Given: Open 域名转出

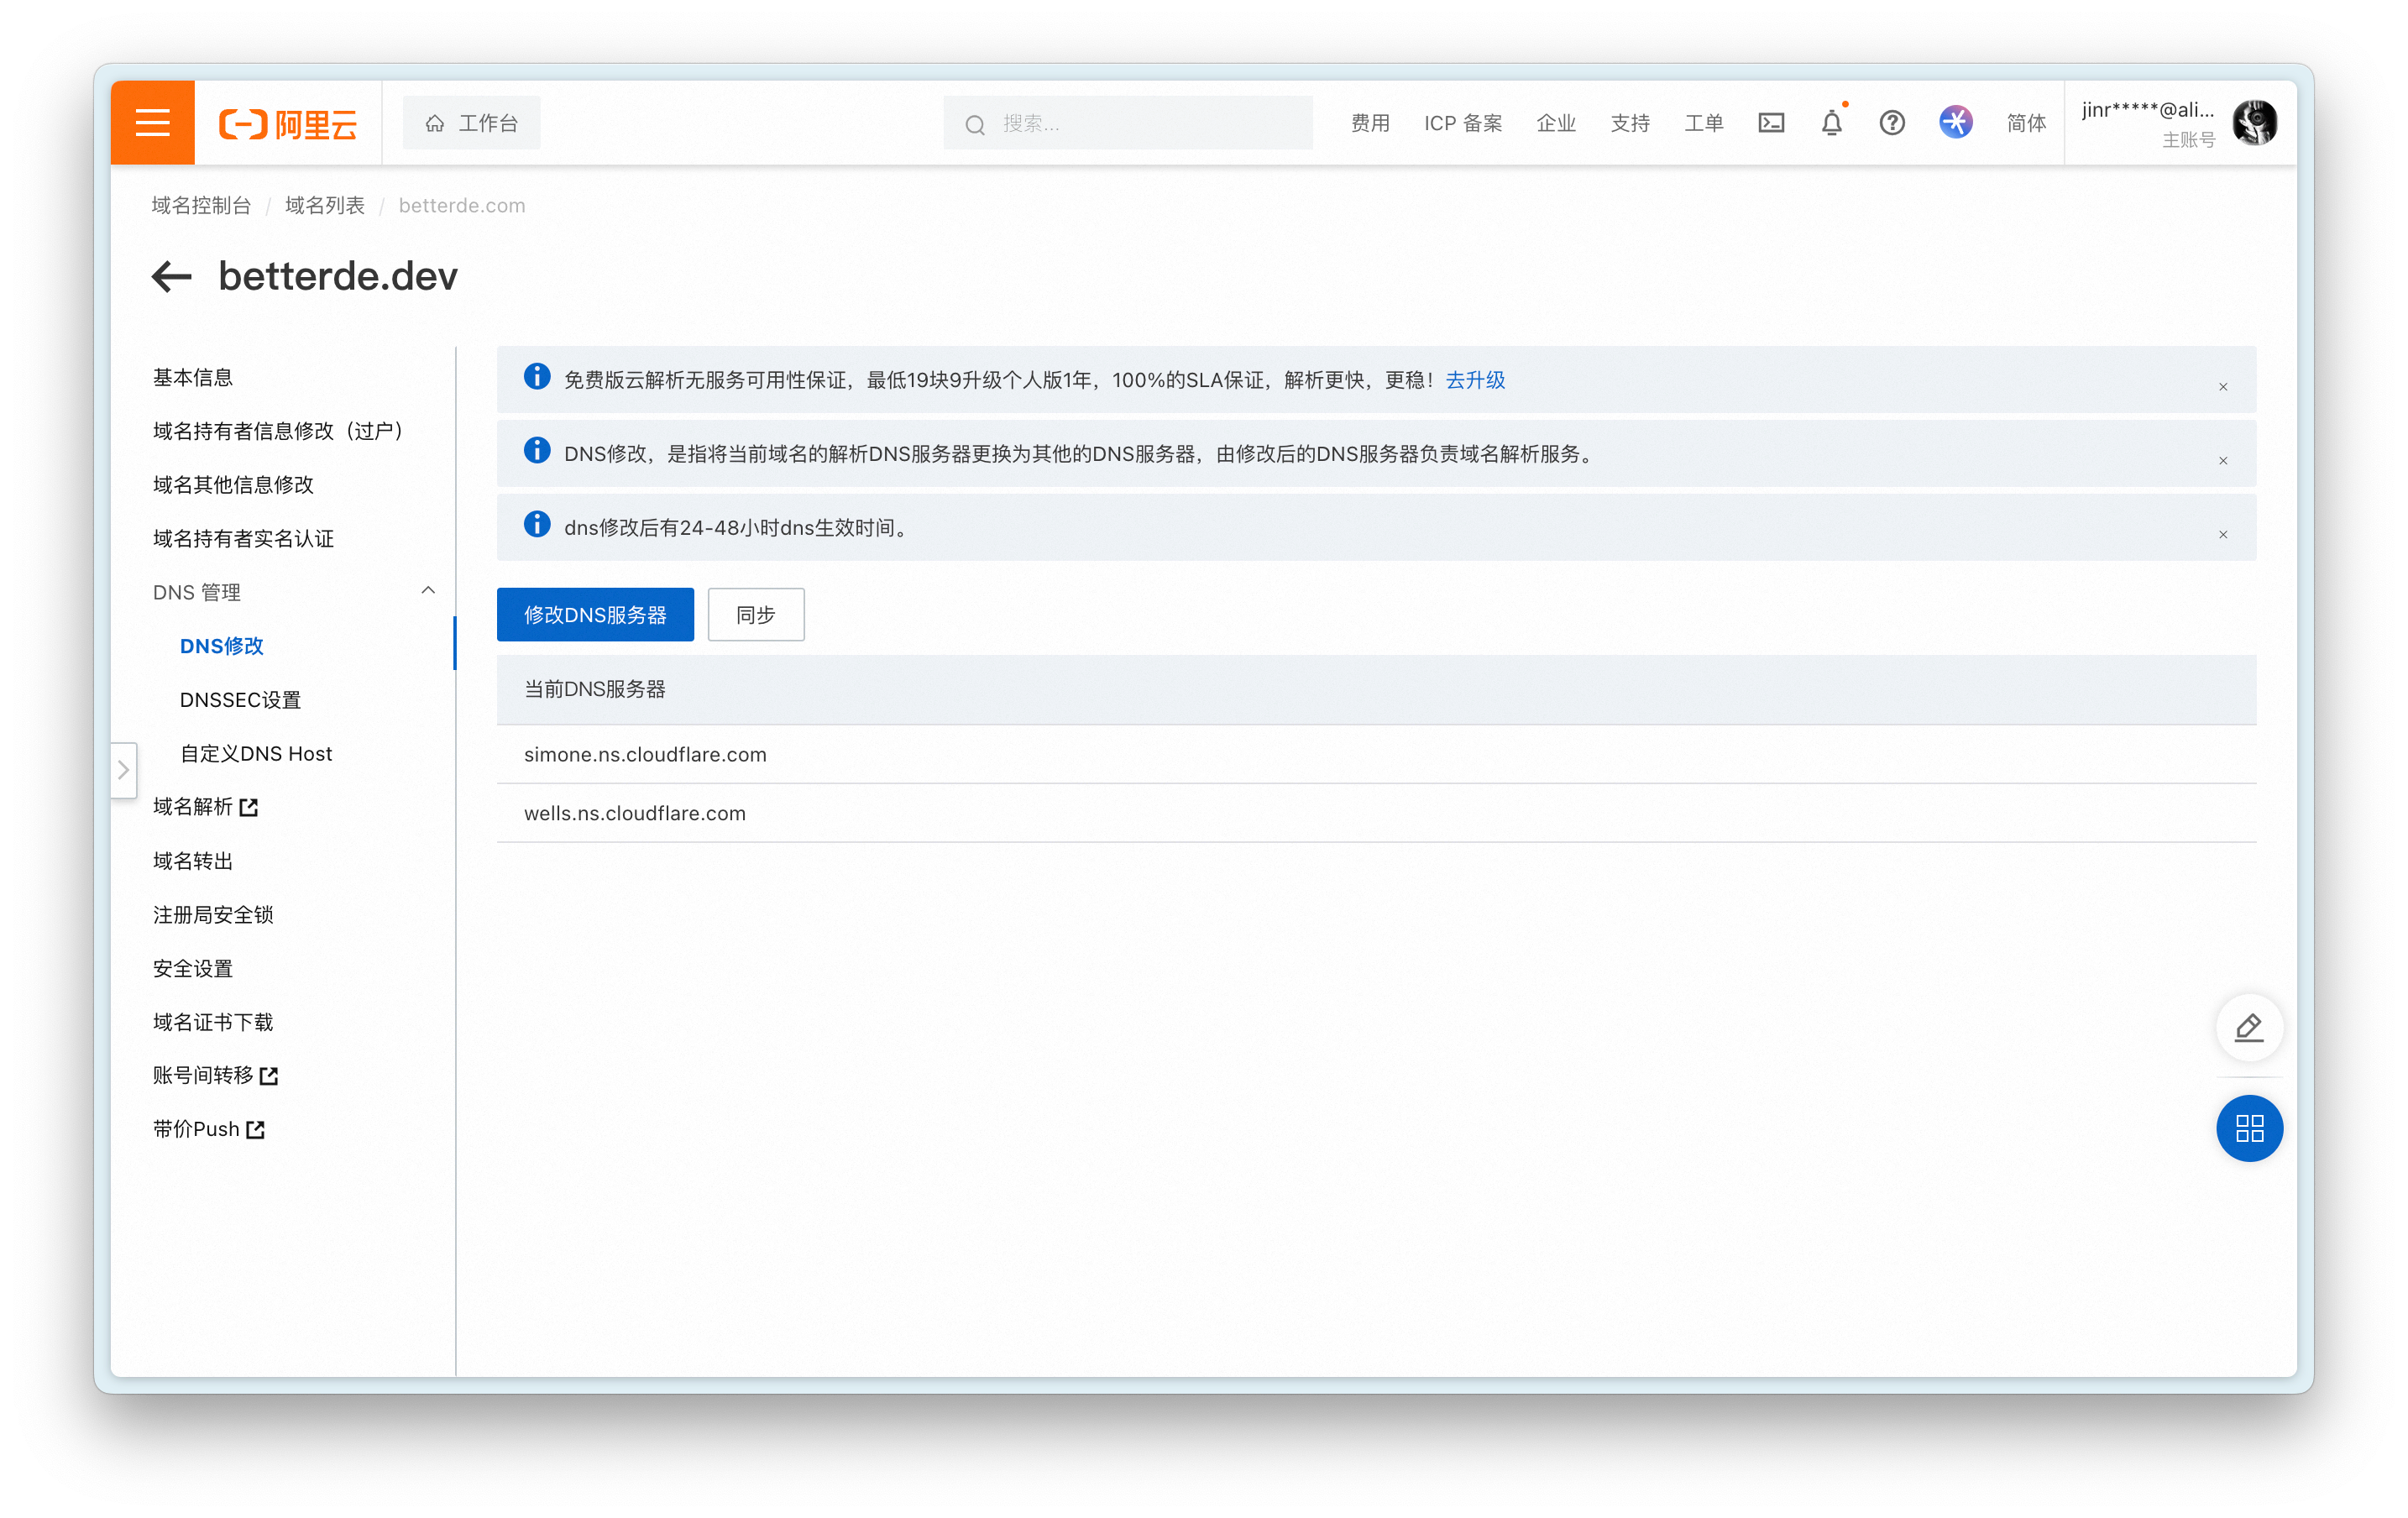Looking at the screenshot, I should [193, 861].
